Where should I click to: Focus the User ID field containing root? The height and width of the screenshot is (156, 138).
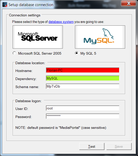82,108
